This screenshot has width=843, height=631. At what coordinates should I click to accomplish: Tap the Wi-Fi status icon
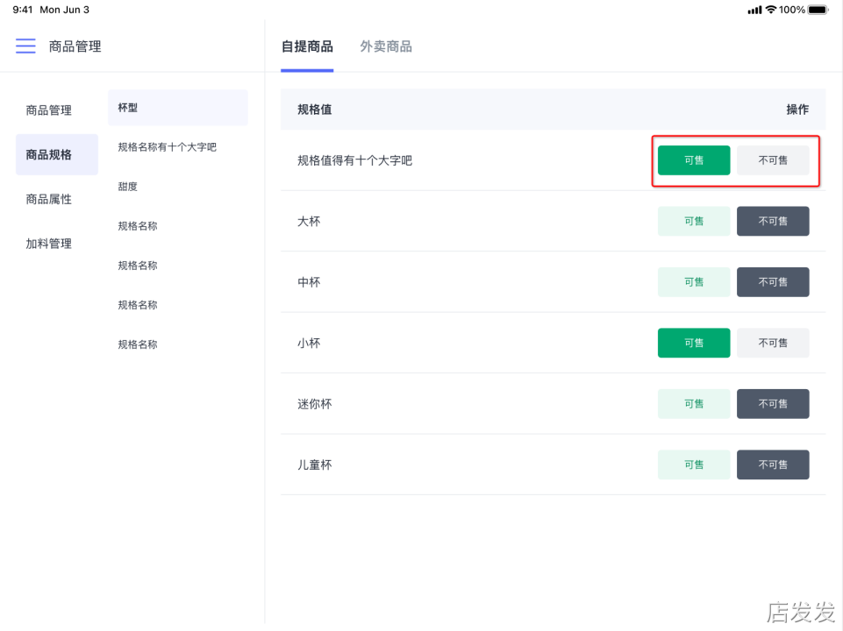coord(770,10)
